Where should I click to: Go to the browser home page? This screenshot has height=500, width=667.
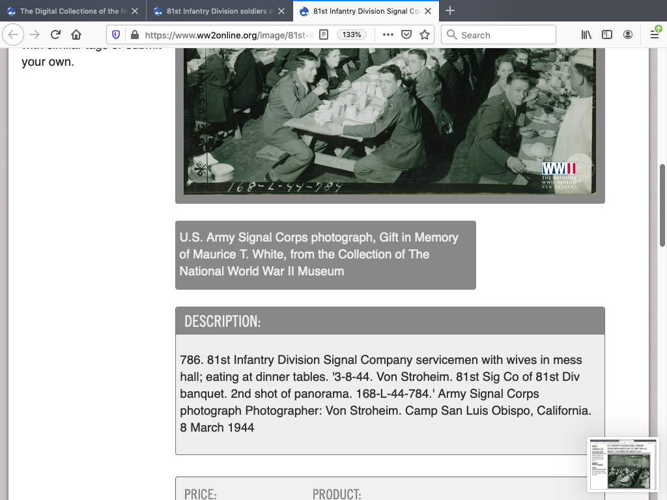click(x=76, y=35)
